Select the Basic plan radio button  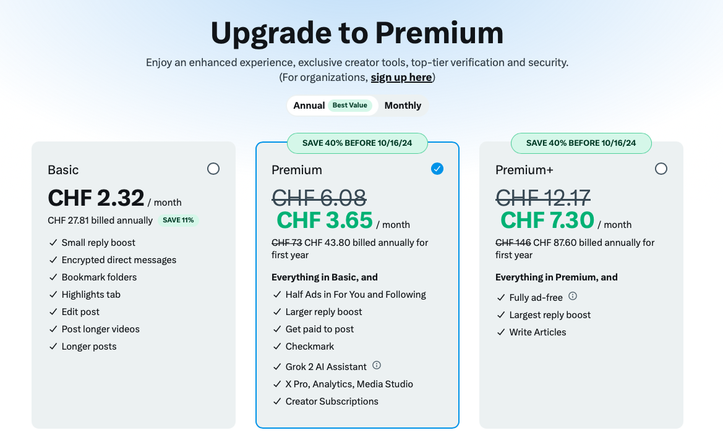[x=213, y=169]
